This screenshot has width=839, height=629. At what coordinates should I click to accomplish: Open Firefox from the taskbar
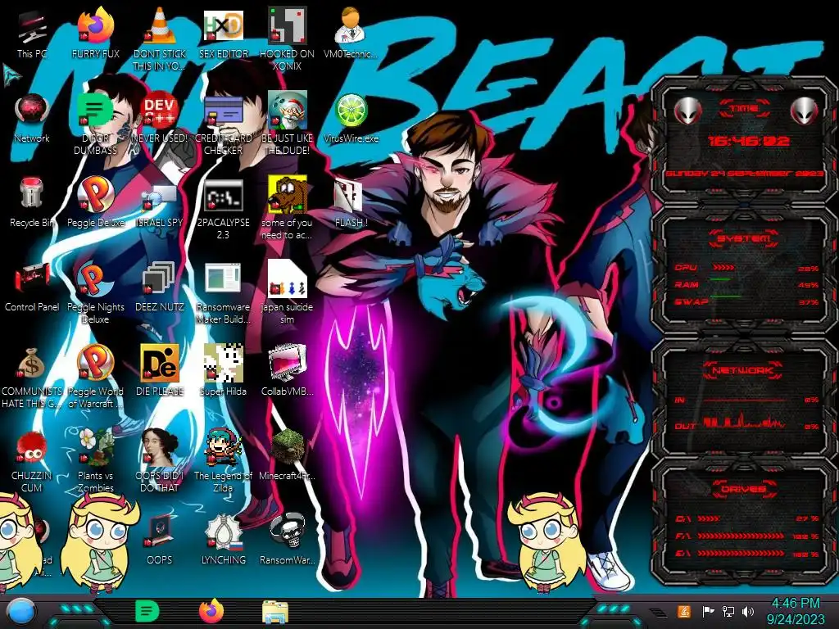pyautogui.click(x=211, y=611)
